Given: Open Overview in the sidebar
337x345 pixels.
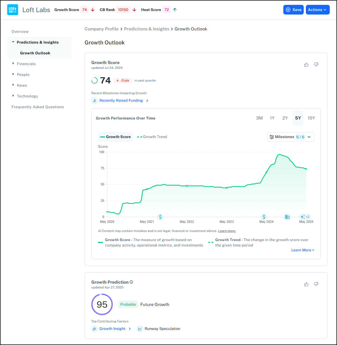Looking at the screenshot, I should click(20, 31).
